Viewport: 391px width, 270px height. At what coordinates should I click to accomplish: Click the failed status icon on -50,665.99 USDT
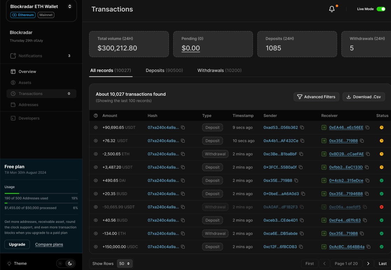pyautogui.click(x=382, y=207)
